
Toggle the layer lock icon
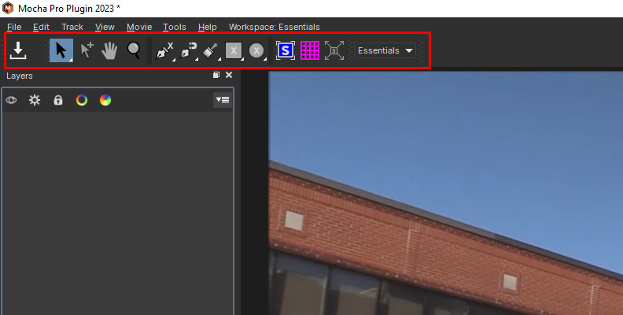58,100
